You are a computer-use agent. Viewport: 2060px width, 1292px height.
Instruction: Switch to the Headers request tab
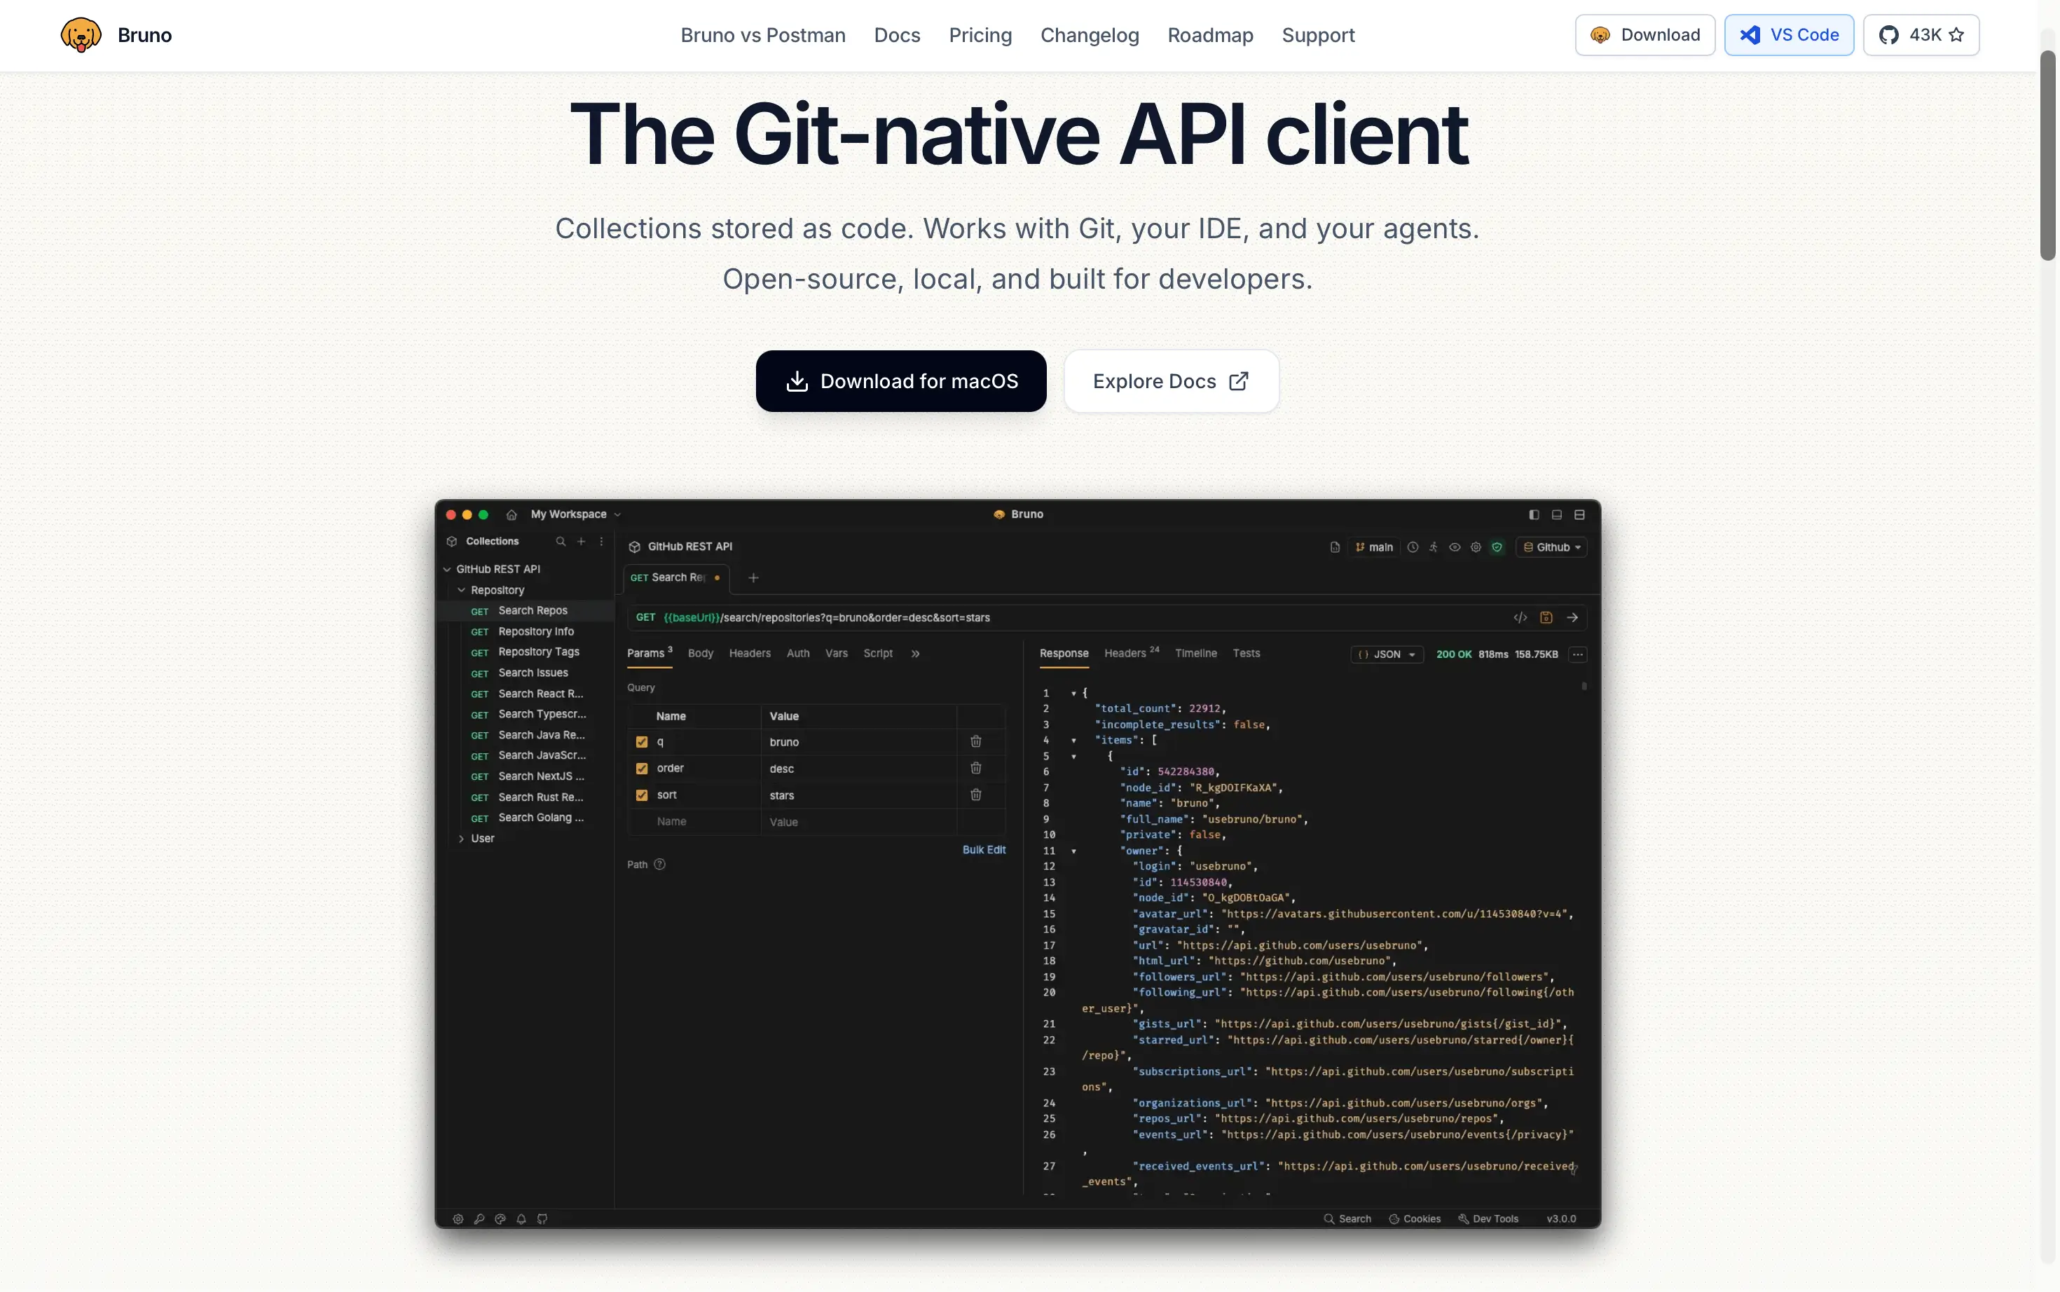pyautogui.click(x=749, y=654)
